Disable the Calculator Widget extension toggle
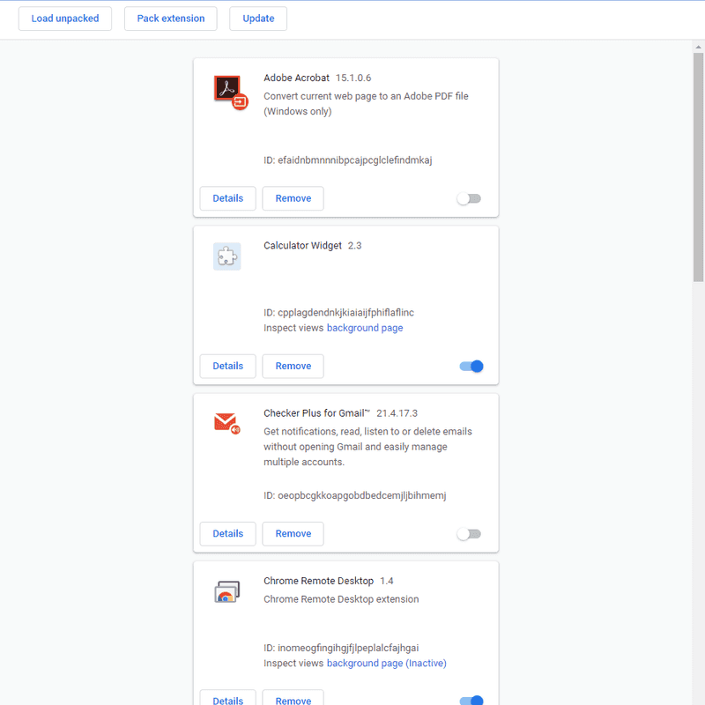 (471, 366)
